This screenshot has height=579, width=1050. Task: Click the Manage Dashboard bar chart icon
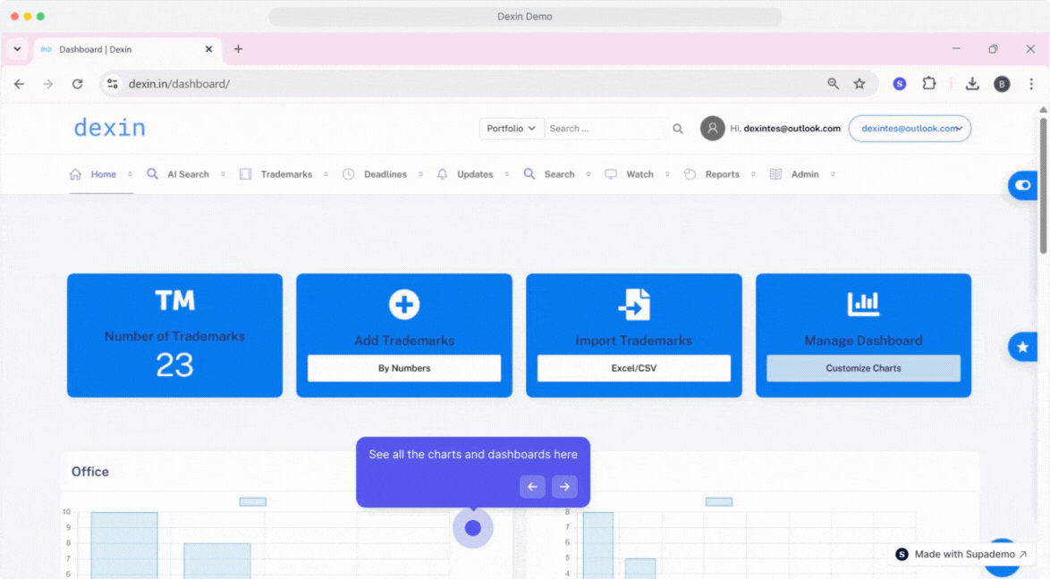863,305
